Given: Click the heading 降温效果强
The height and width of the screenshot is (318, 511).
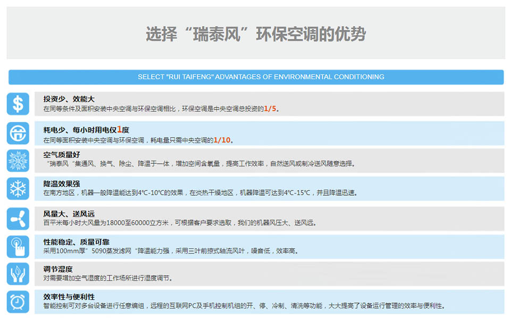Looking at the screenshot, I should pos(62,184).
